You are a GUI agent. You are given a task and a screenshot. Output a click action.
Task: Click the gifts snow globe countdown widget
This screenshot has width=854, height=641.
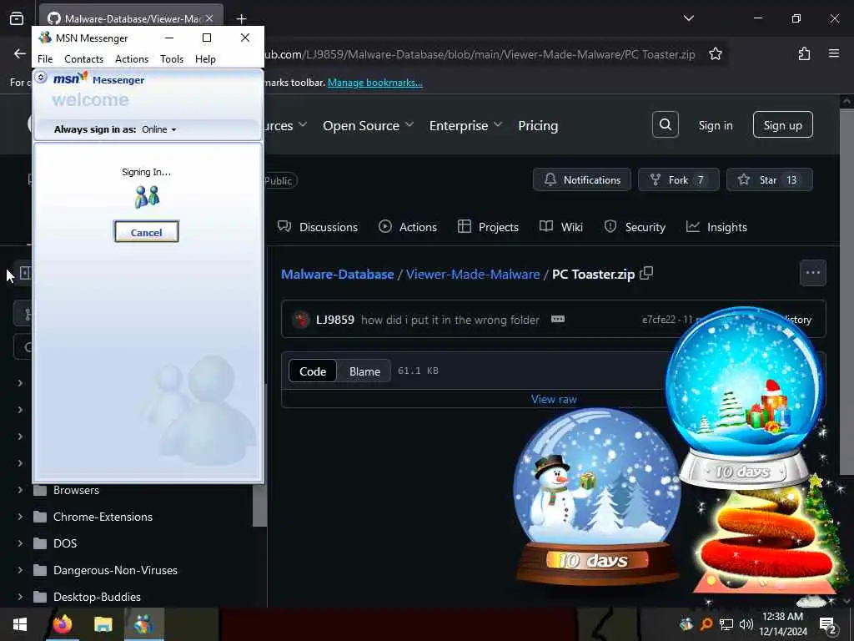click(x=745, y=396)
